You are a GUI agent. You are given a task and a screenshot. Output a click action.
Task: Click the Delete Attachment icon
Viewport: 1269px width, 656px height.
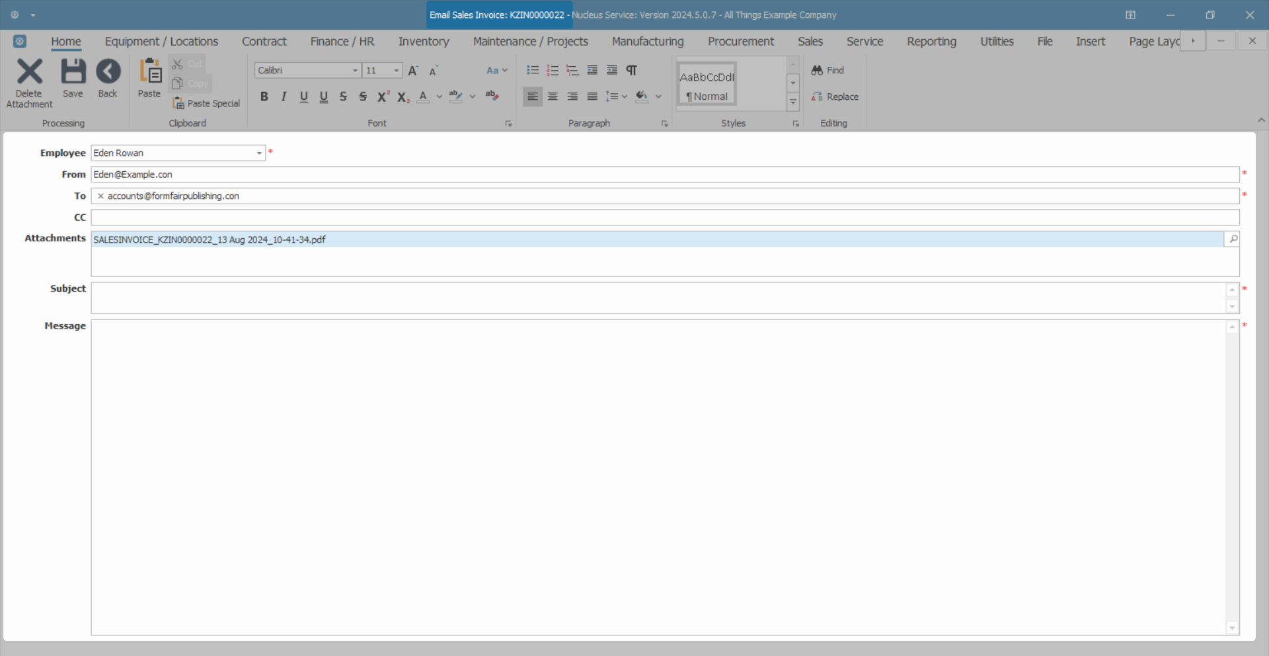coord(29,71)
